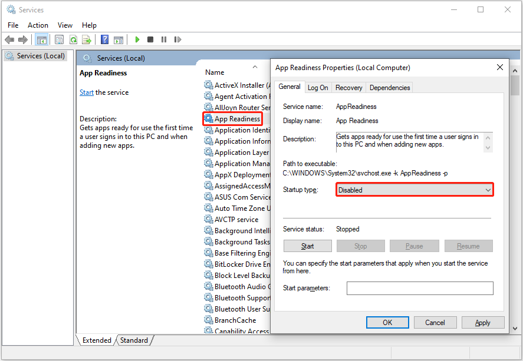523x361 pixels.
Task: Open Help via the blue question mark icon
Action: [x=104, y=39]
